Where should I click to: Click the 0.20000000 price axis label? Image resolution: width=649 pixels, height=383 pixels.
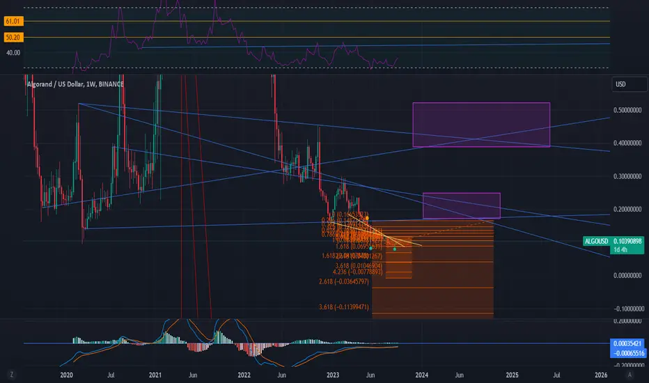point(627,209)
